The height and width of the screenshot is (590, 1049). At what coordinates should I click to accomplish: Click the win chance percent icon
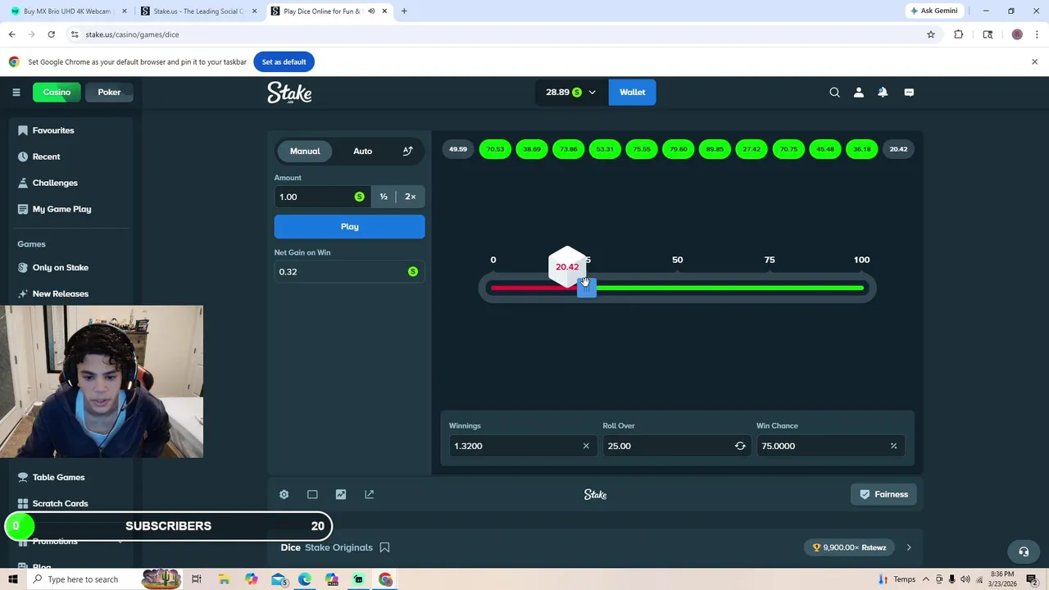(893, 446)
